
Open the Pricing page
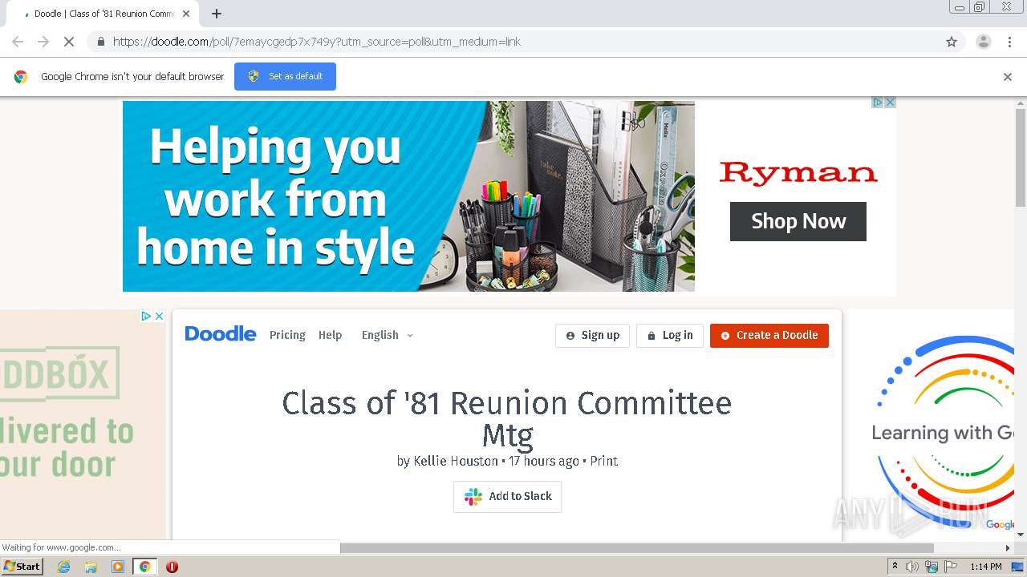click(287, 335)
